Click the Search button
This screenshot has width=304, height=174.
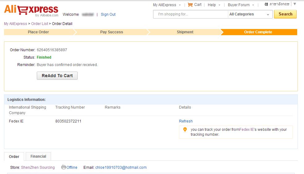click(x=285, y=14)
